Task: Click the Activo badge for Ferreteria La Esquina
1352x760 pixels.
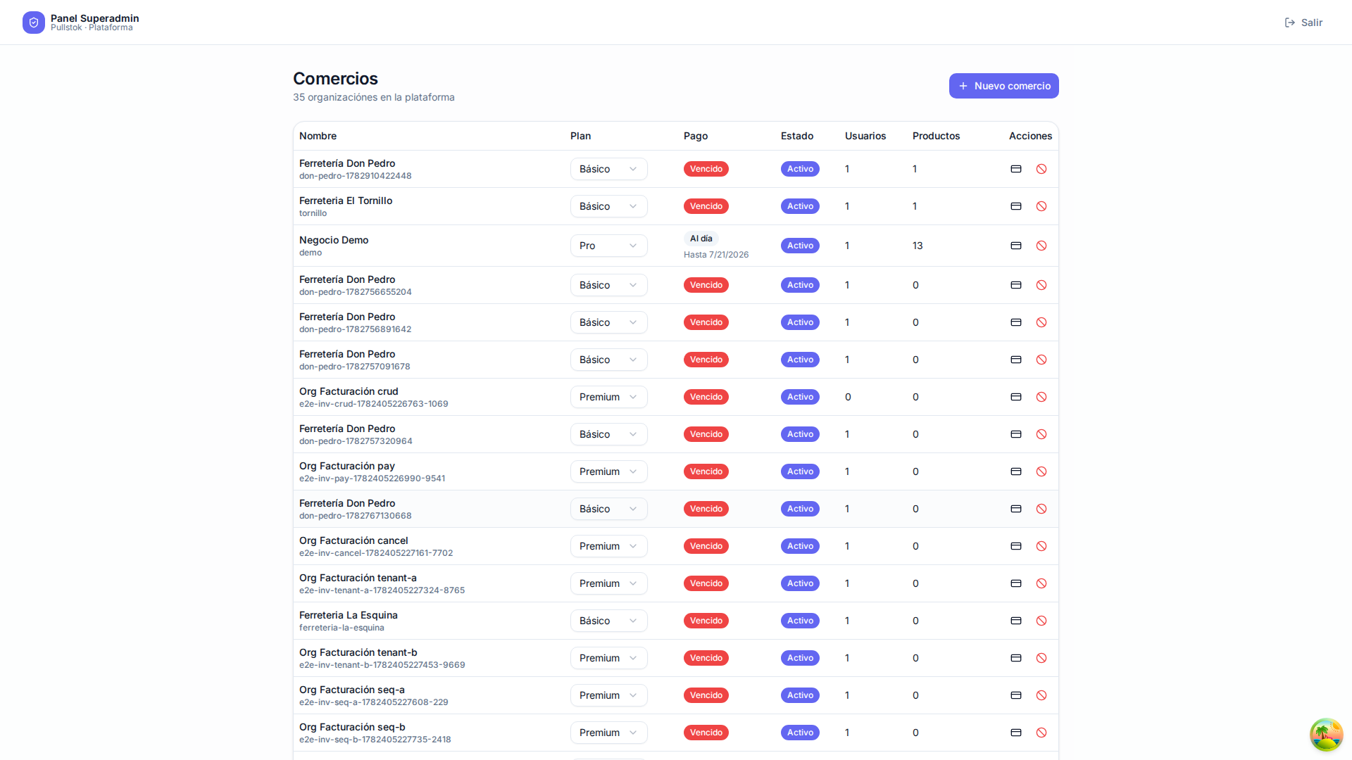Action: [800, 621]
